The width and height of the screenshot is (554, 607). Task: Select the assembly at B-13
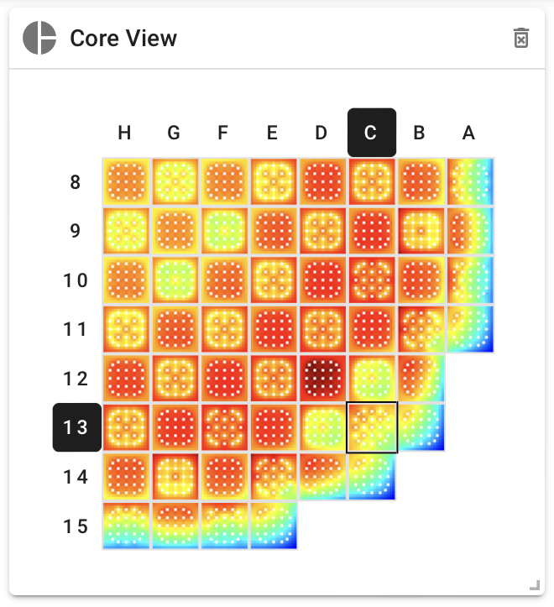(421, 427)
